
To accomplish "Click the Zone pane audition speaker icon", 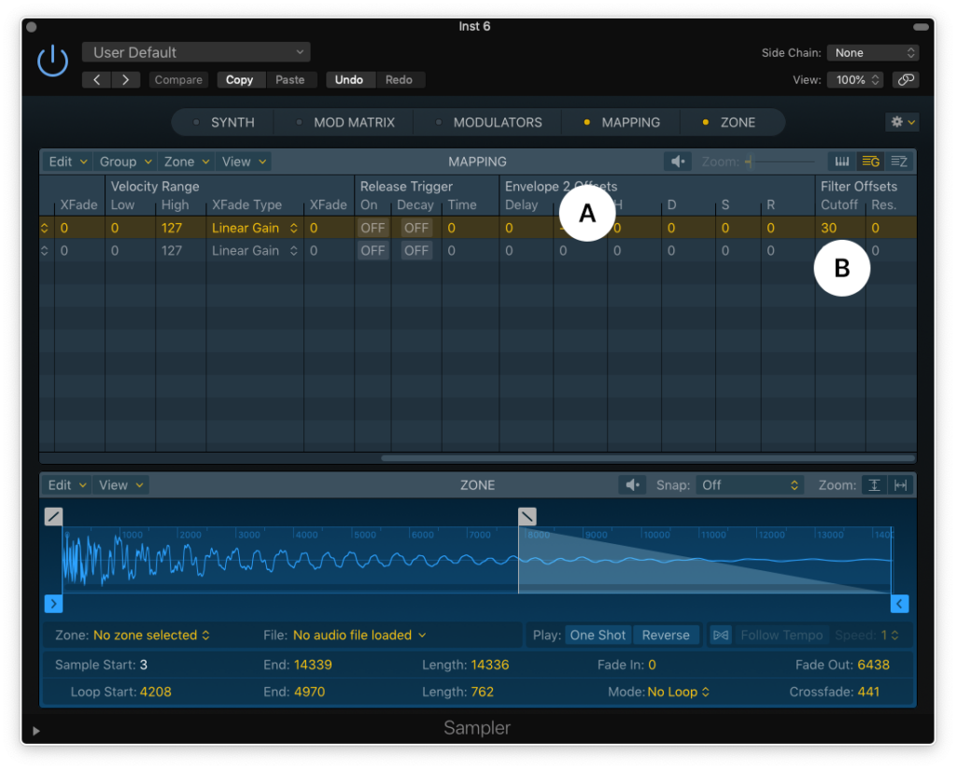I will [632, 485].
